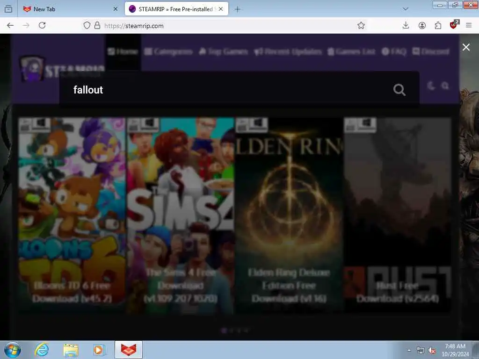Open the browser hamburger menu

(469, 25)
